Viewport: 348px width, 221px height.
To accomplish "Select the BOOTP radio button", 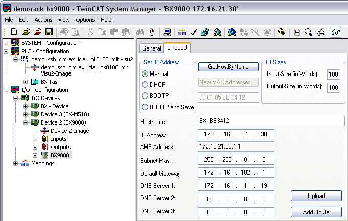I will 145,95.
